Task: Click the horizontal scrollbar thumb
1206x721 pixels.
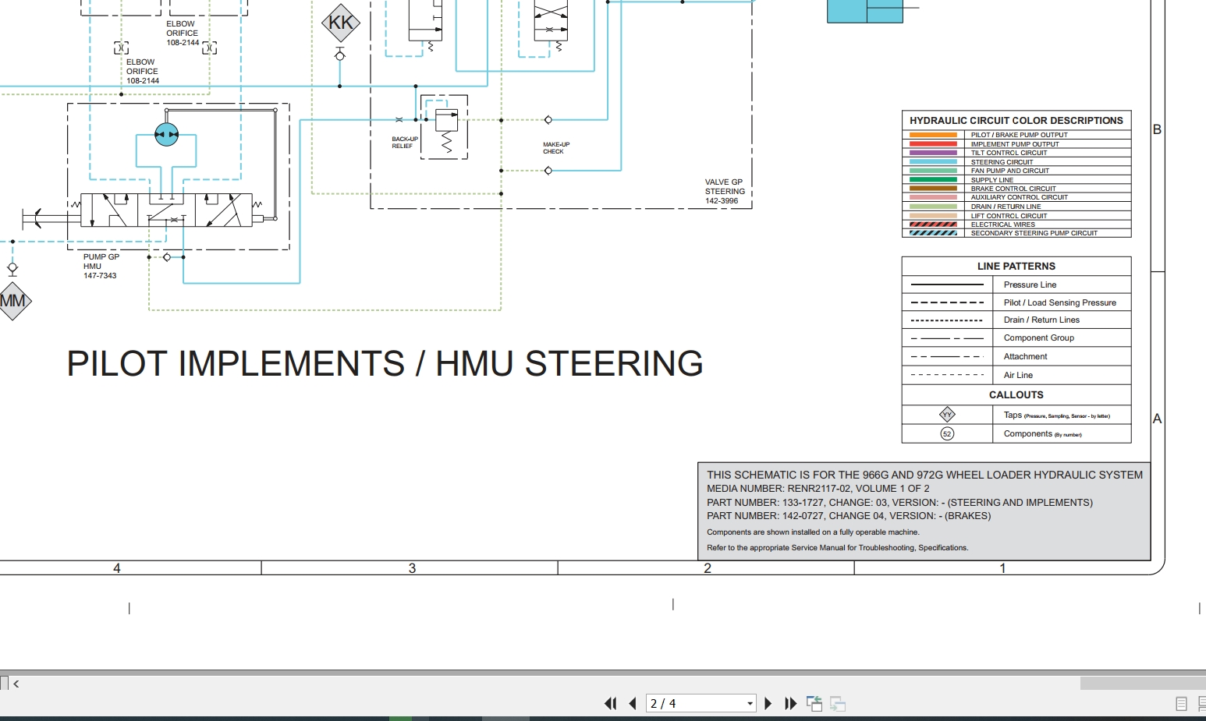Action: [1143, 684]
